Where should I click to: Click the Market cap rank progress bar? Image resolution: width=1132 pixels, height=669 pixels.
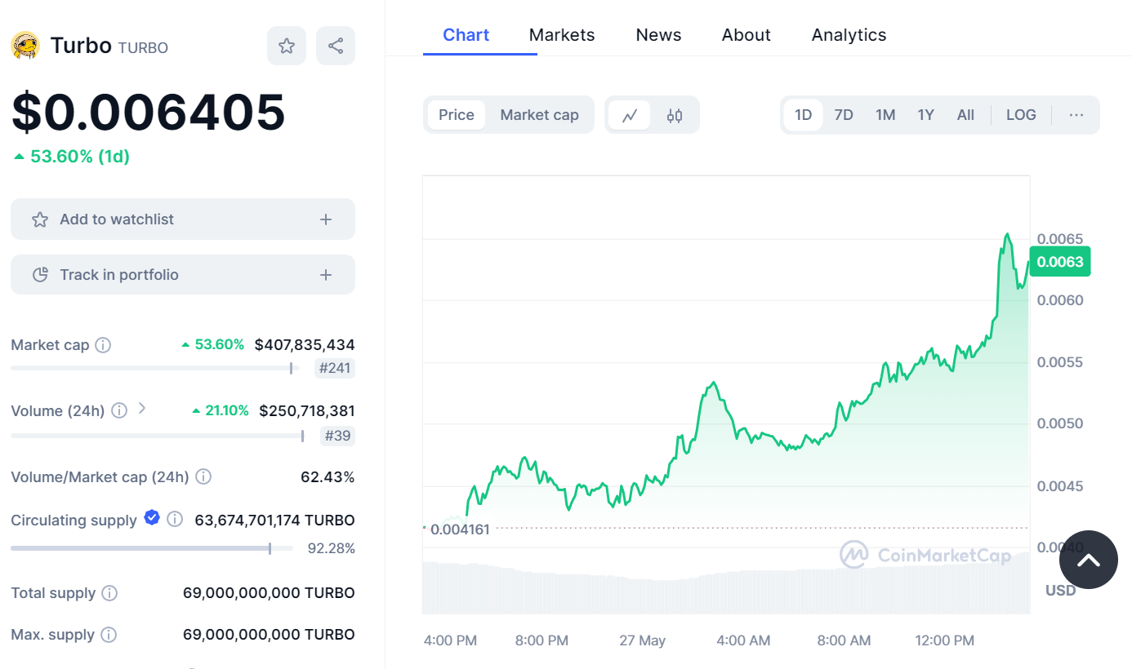[155, 368]
